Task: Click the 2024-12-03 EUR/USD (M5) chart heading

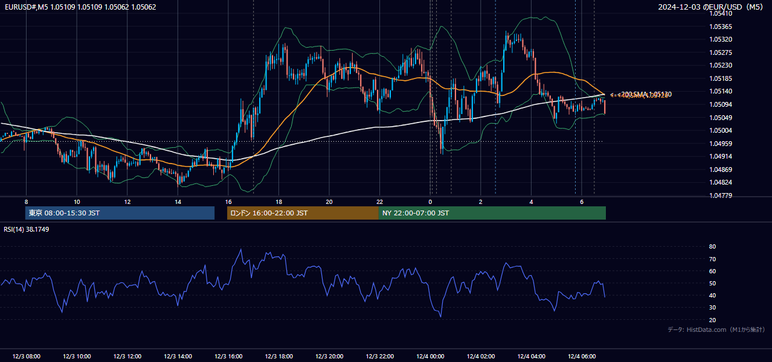Action: [712, 7]
